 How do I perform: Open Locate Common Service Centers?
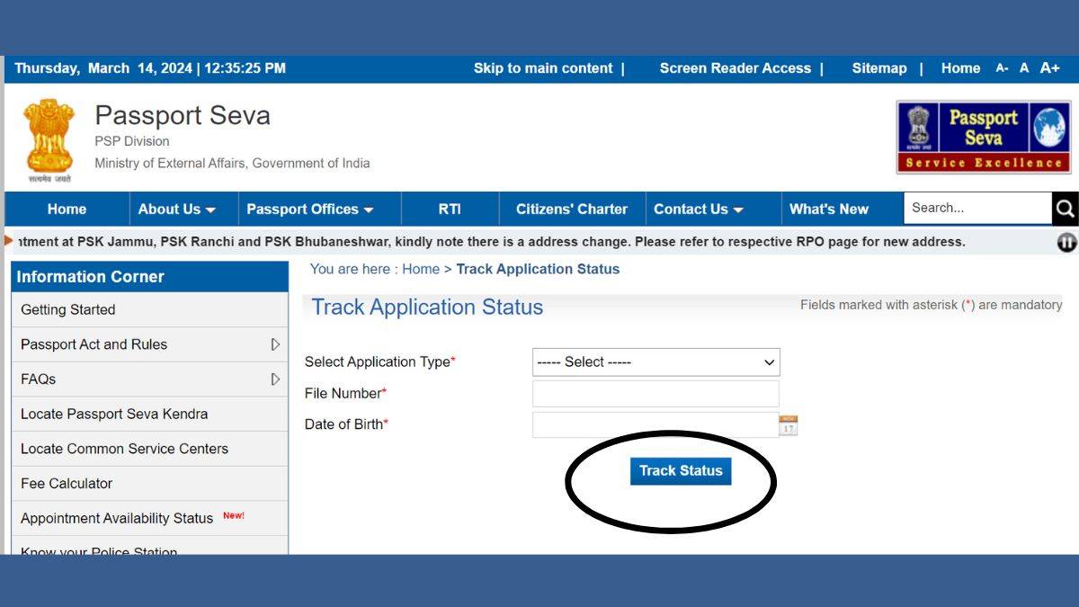(149, 449)
